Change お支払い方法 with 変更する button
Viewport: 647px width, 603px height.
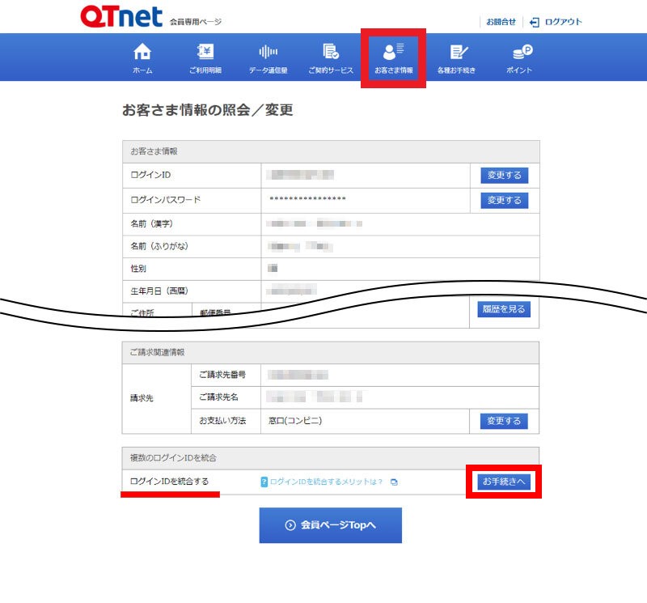click(504, 421)
